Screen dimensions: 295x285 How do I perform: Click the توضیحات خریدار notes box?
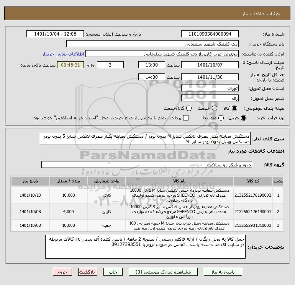pyautogui.click(x=145, y=247)
